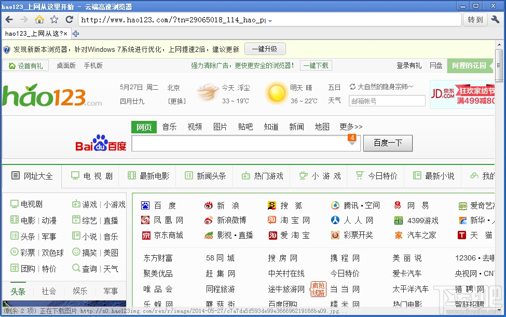
Task: Open the 最新电影 navigation tab
Action: [148, 176]
